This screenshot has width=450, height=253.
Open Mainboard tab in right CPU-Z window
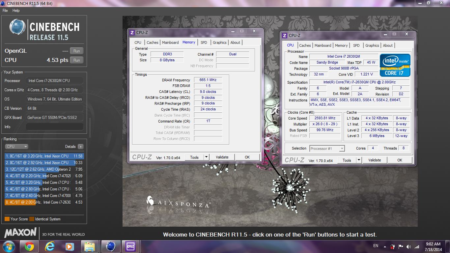click(323, 45)
